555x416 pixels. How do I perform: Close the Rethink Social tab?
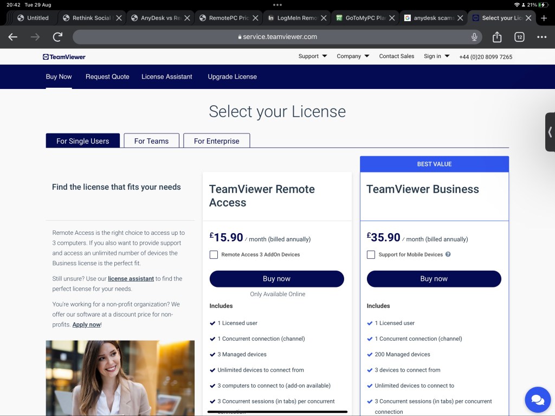coord(119,18)
